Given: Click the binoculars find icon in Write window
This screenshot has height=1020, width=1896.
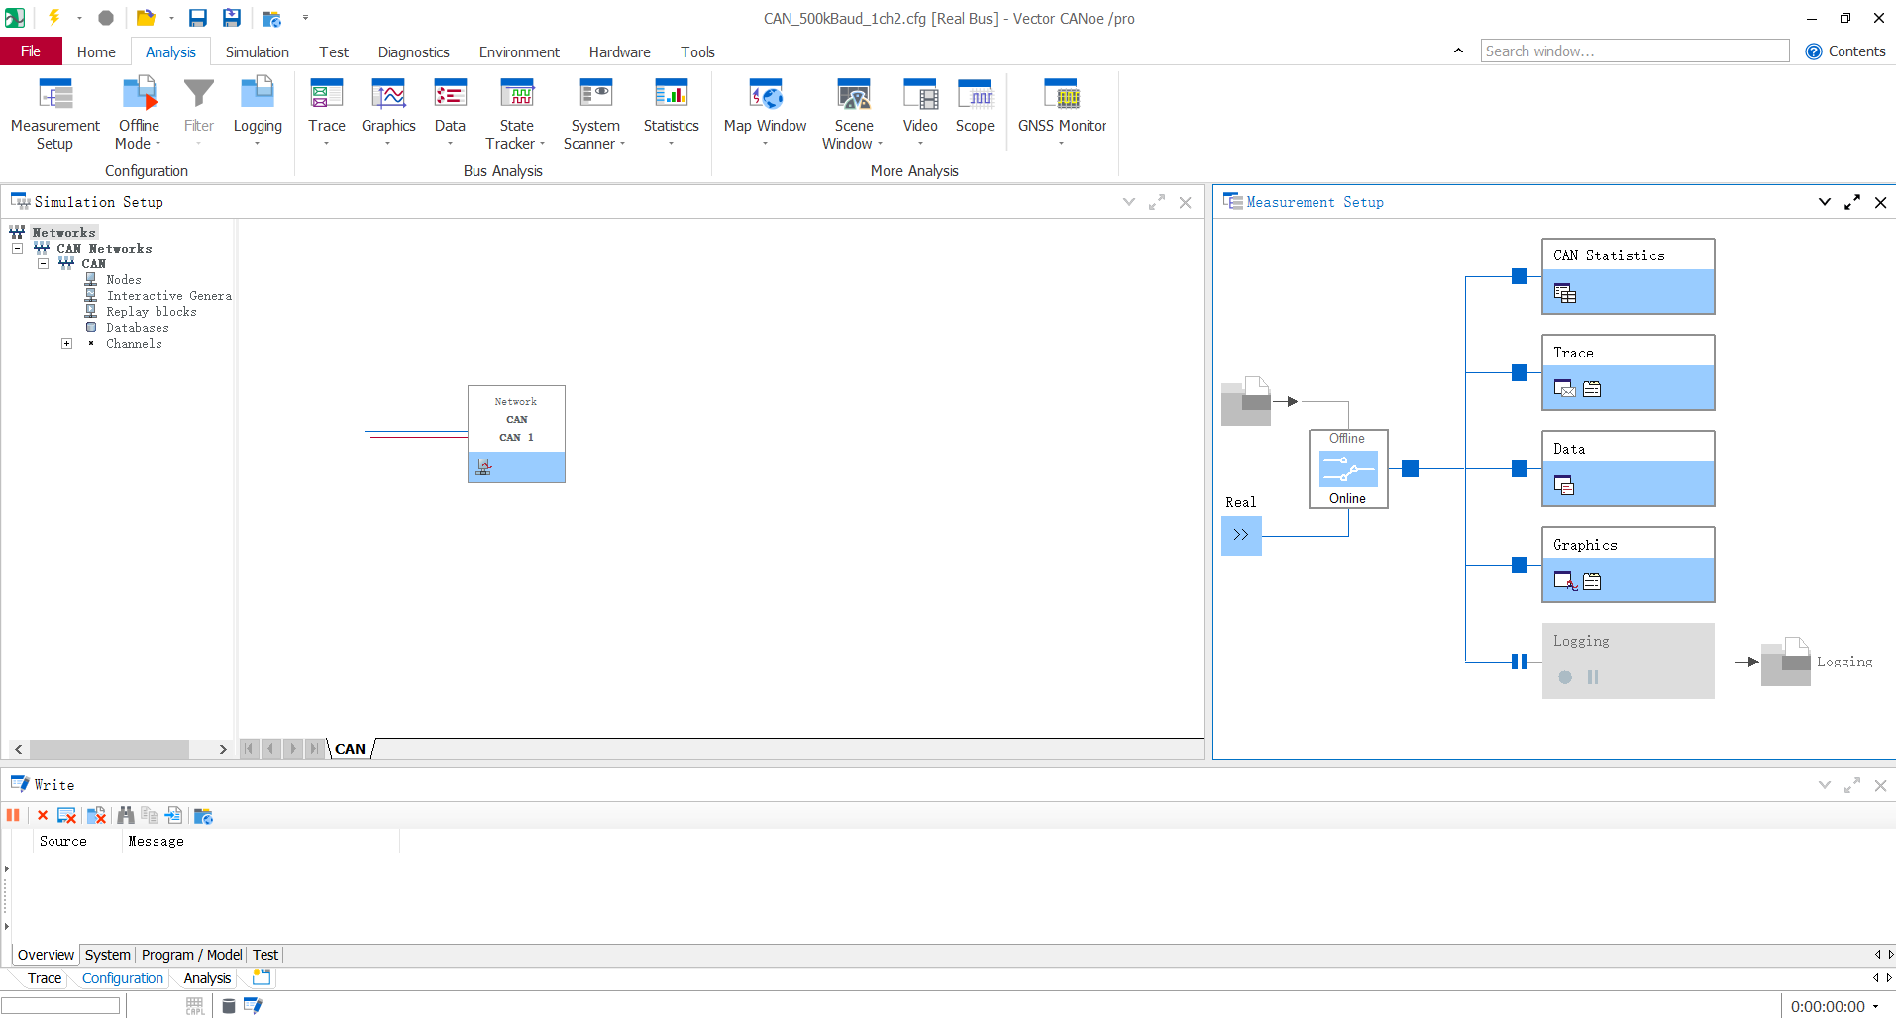Looking at the screenshot, I should click(126, 815).
